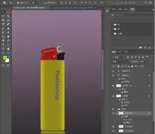Reset default foreground and background colors

click(3, 62)
